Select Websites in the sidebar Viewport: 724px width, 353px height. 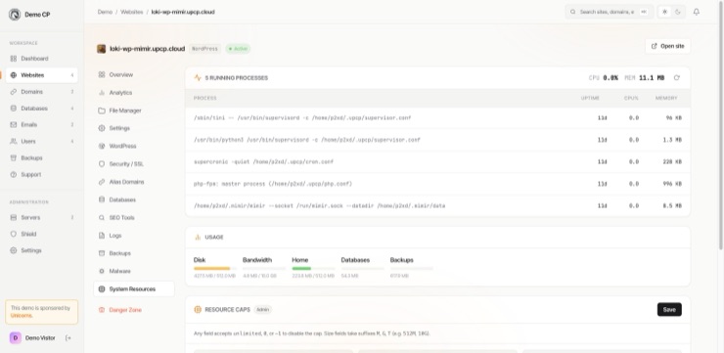pos(41,75)
